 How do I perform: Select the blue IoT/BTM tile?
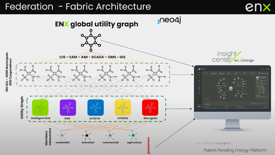96,108
